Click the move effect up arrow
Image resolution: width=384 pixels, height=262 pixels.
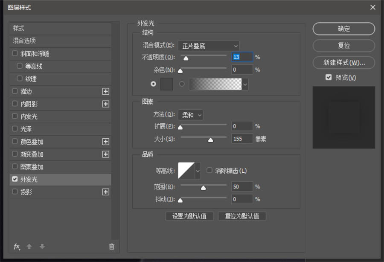[x=29, y=246]
